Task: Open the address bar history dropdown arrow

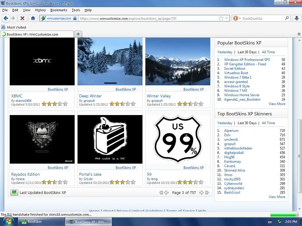Action: pos(227,19)
